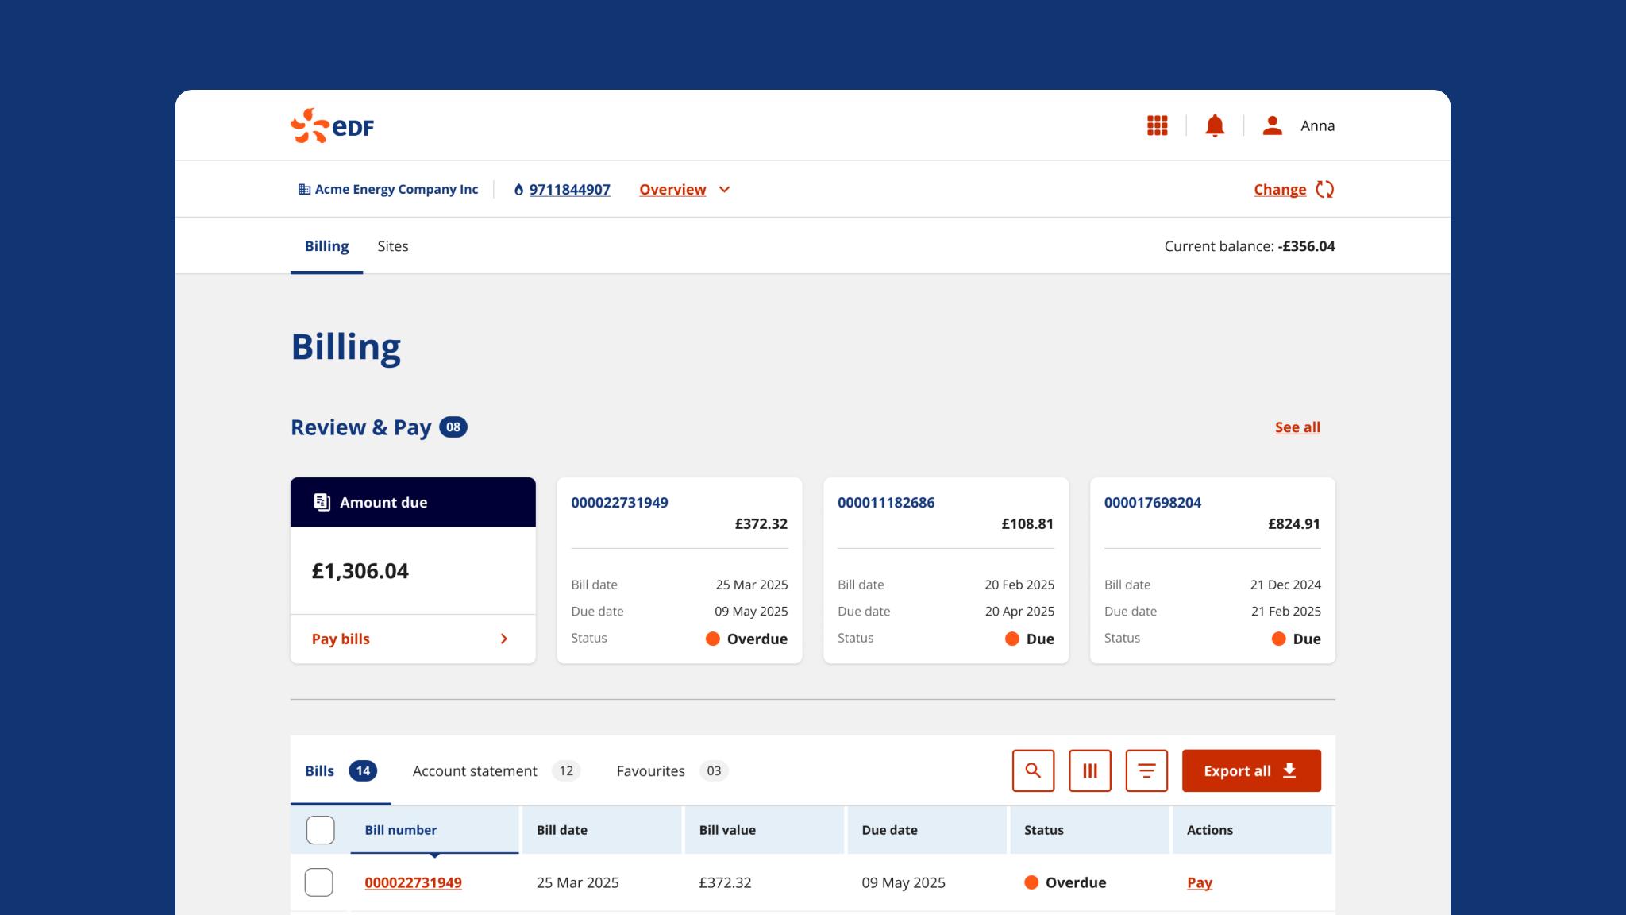Click the 09 May 2025 due date in table row
This screenshot has height=915, width=1626.
[904, 882]
